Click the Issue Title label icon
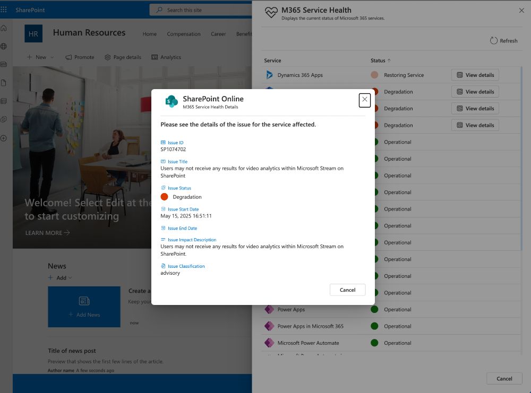Screen dimensions: 531x393 click(x=163, y=161)
